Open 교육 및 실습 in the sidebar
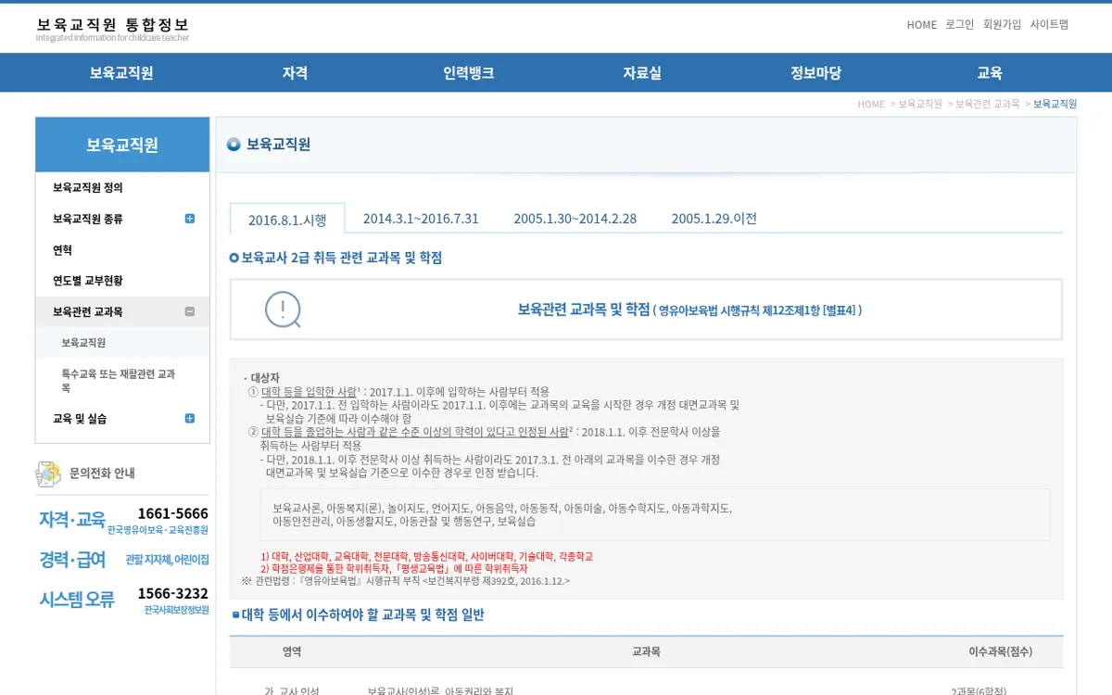Viewport: 1112px width, 695px height. (x=80, y=419)
